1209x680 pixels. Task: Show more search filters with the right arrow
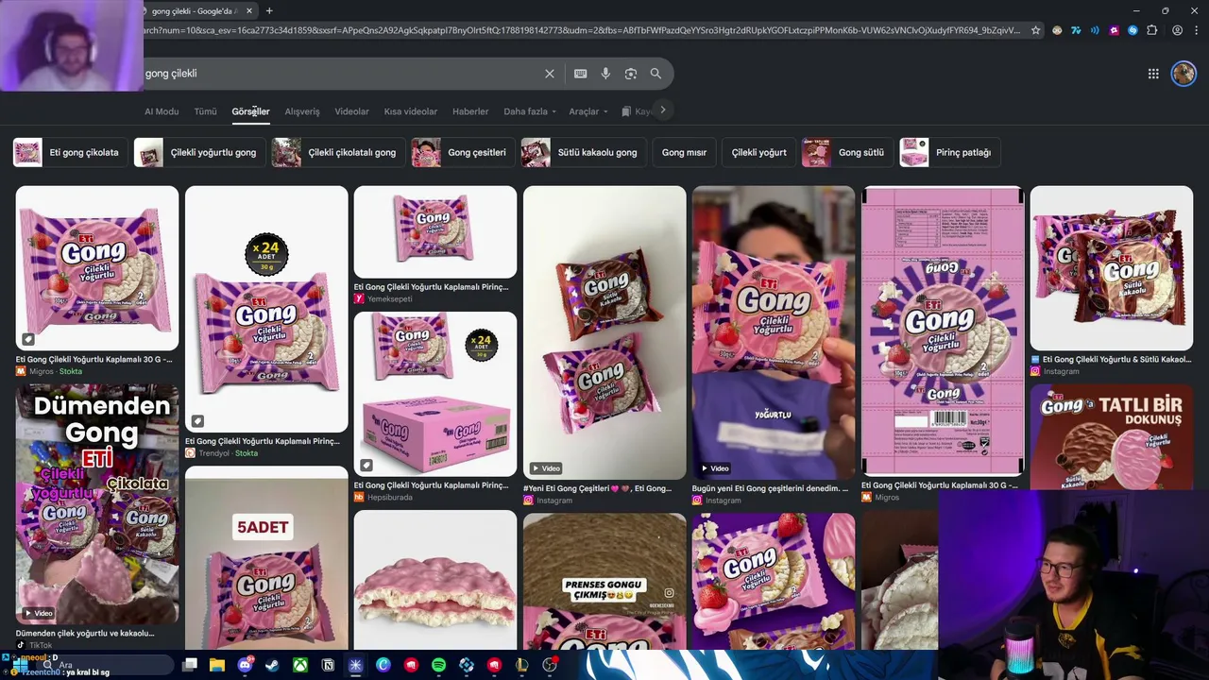(663, 110)
